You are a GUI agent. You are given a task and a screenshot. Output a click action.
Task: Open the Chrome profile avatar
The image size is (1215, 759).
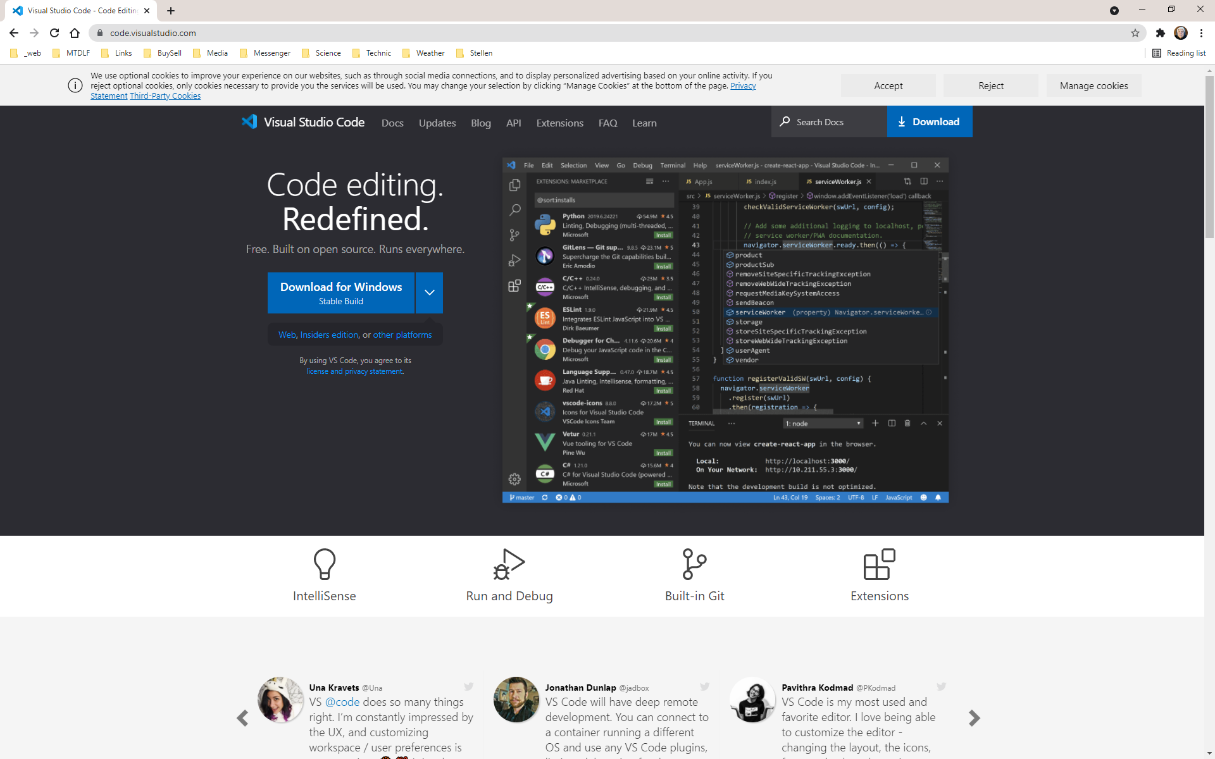pyautogui.click(x=1181, y=33)
